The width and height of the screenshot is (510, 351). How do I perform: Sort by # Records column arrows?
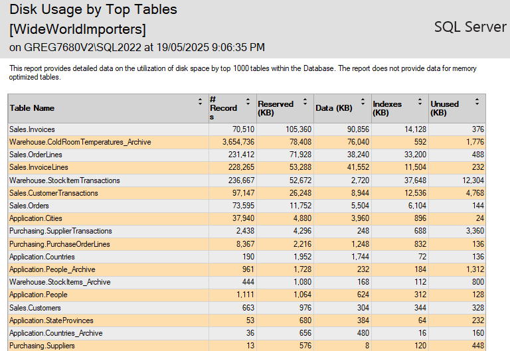click(x=248, y=102)
